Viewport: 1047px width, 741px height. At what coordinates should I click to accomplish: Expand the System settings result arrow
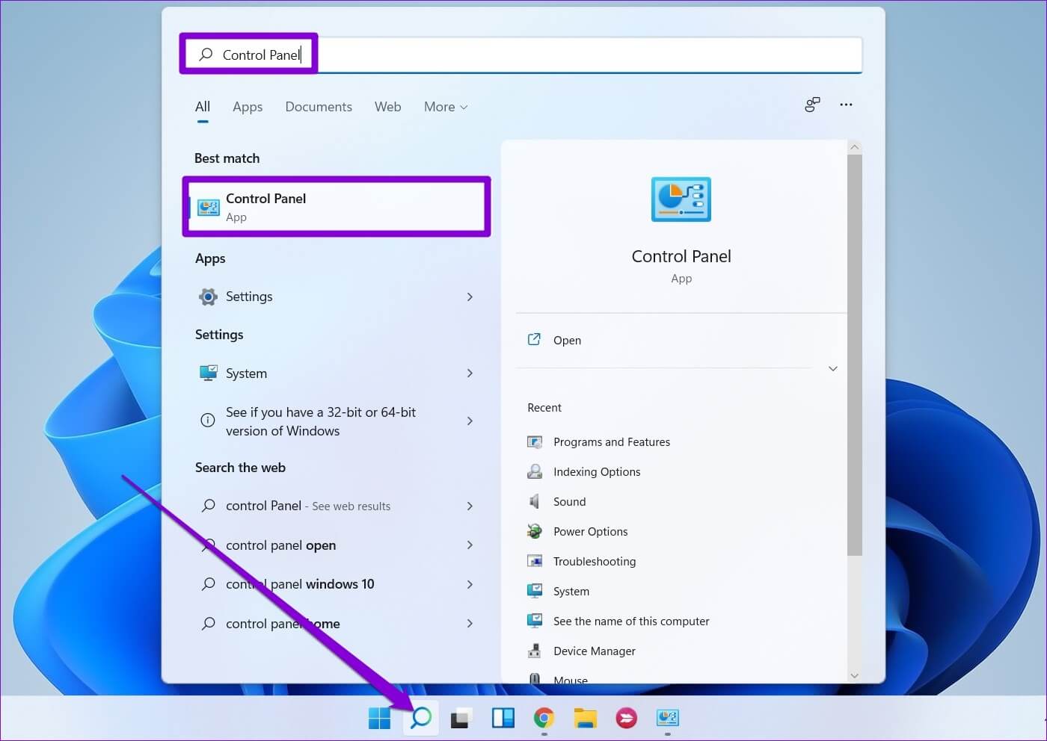click(x=470, y=373)
